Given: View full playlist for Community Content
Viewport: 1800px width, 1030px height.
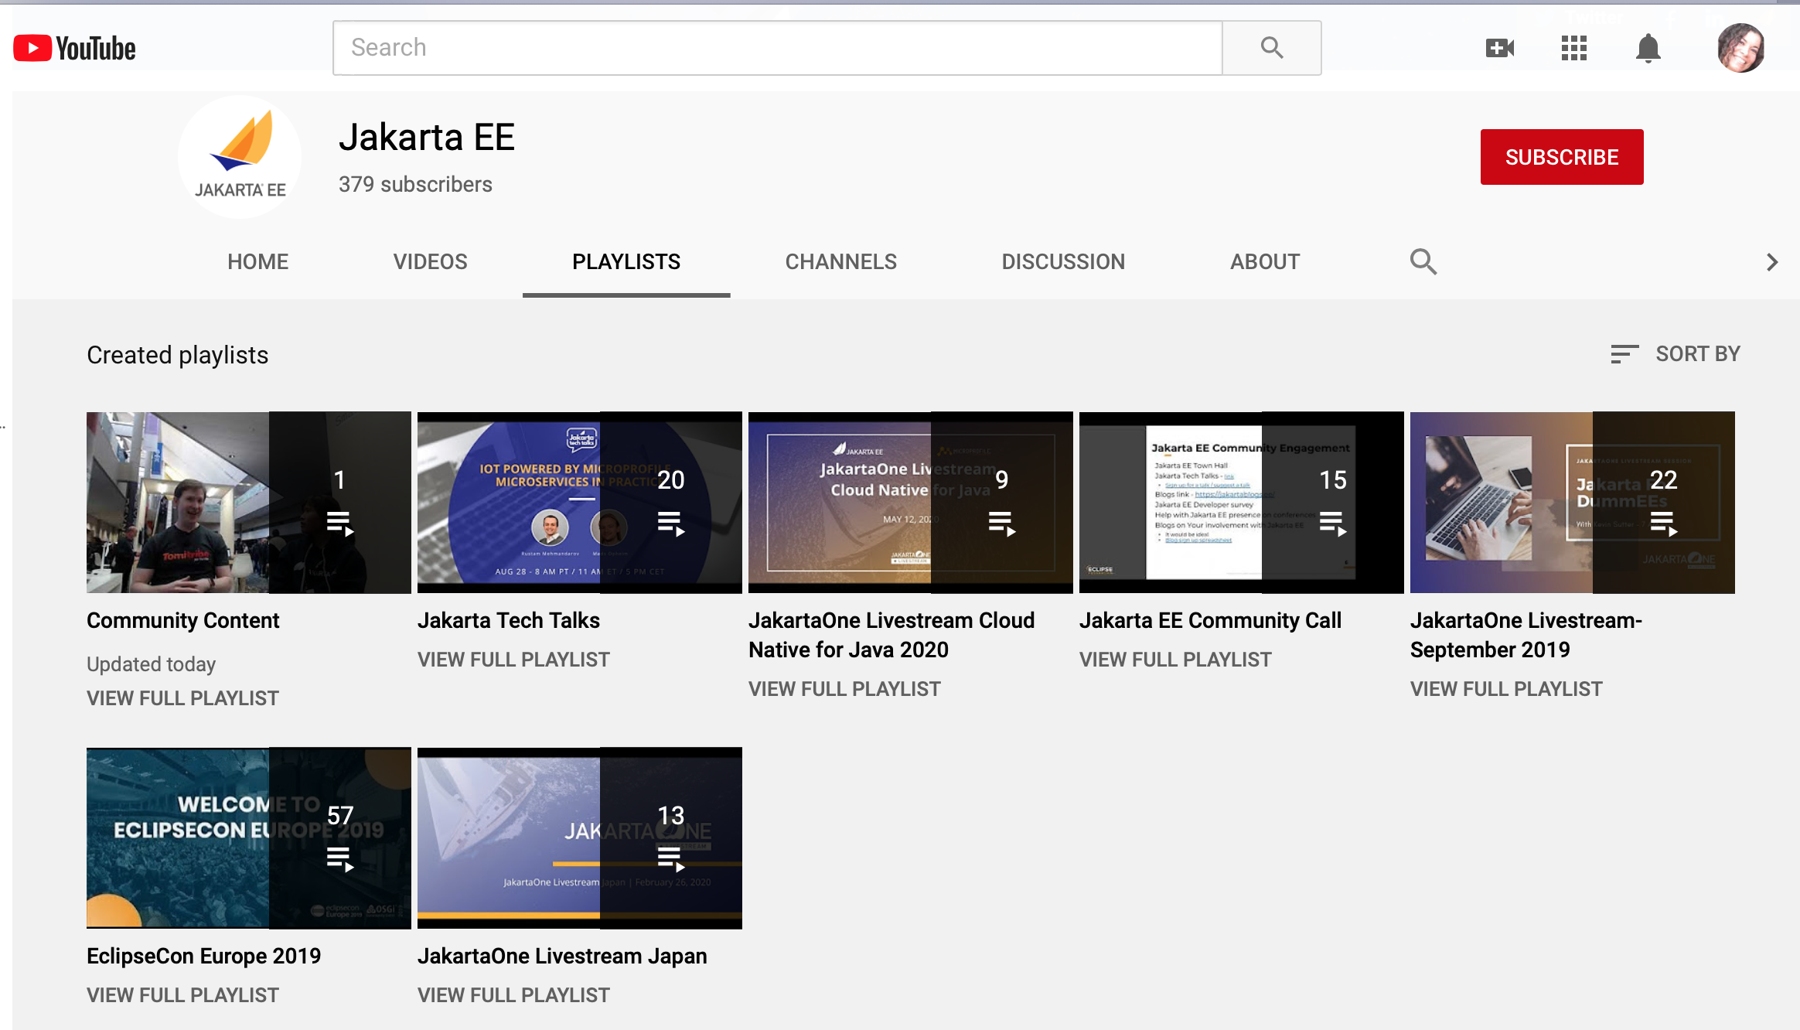Looking at the screenshot, I should (x=182, y=697).
